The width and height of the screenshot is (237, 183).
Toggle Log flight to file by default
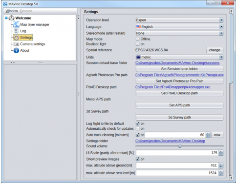coord(138,123)
